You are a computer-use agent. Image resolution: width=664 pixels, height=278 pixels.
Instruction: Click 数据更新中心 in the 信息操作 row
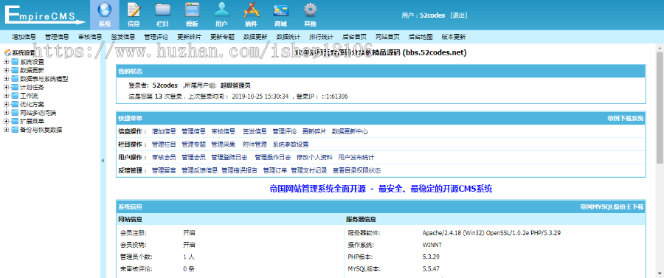(x=350, y=131)
